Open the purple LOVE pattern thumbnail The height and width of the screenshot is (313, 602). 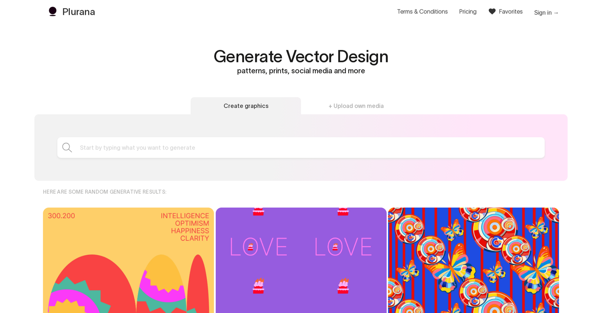click(301, 260)
